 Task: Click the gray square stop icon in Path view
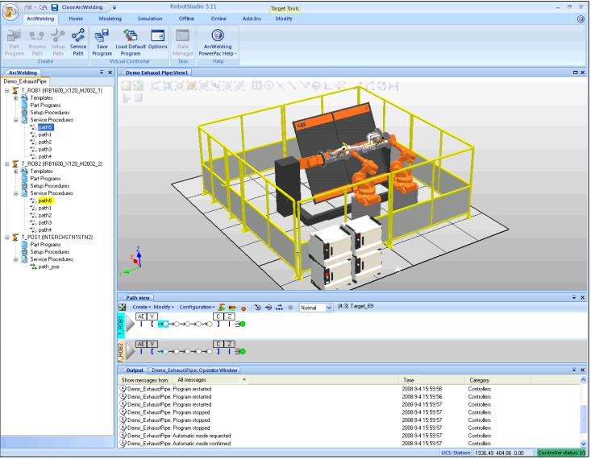pos(290,308)
